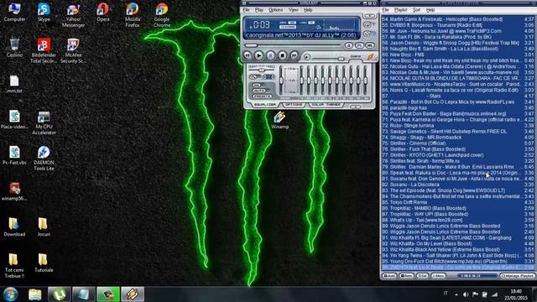Open the Misc dropdown button in the playlist

tap(439, 276)
